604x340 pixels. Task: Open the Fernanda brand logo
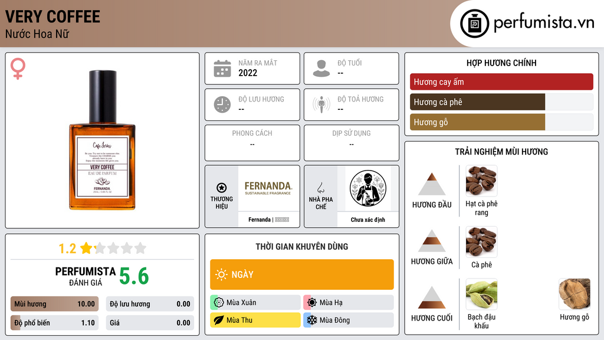pos(268,188)
